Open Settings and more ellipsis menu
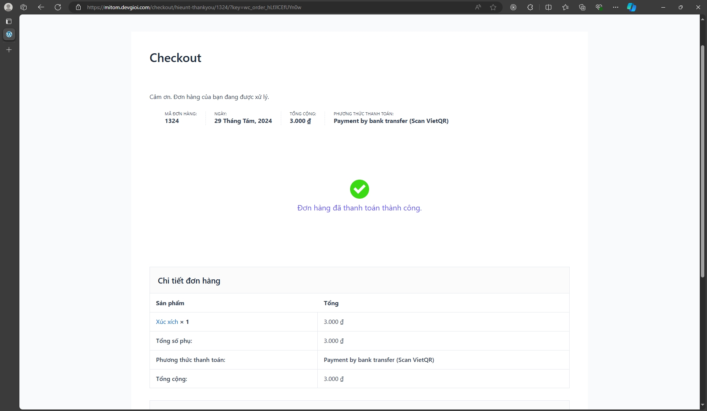 616,7
